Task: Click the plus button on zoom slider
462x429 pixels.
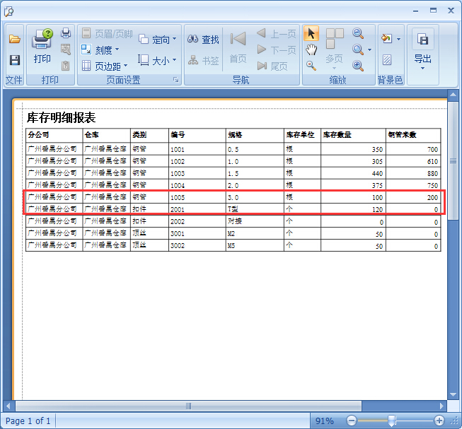Action: coord(439,421)
